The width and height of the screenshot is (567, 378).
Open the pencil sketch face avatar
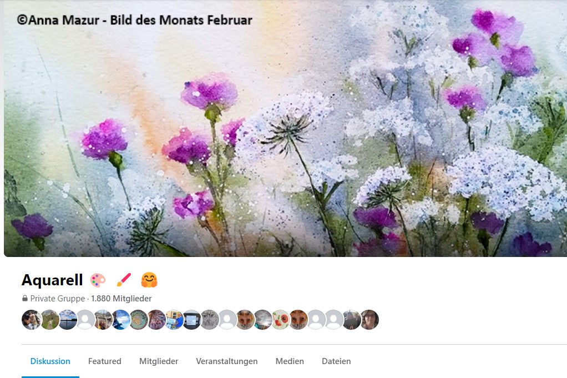click(x=210, y=319)
